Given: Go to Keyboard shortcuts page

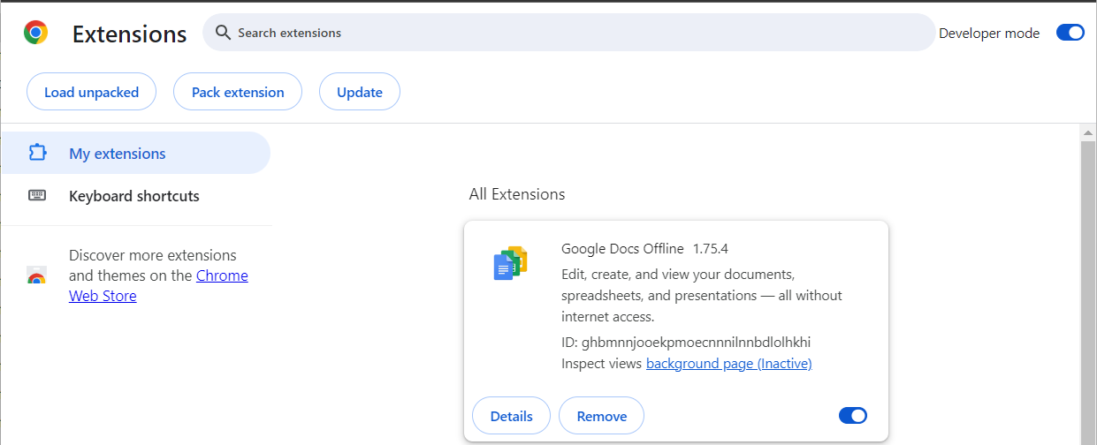Looking at the screenshot, I should [133, 196].
